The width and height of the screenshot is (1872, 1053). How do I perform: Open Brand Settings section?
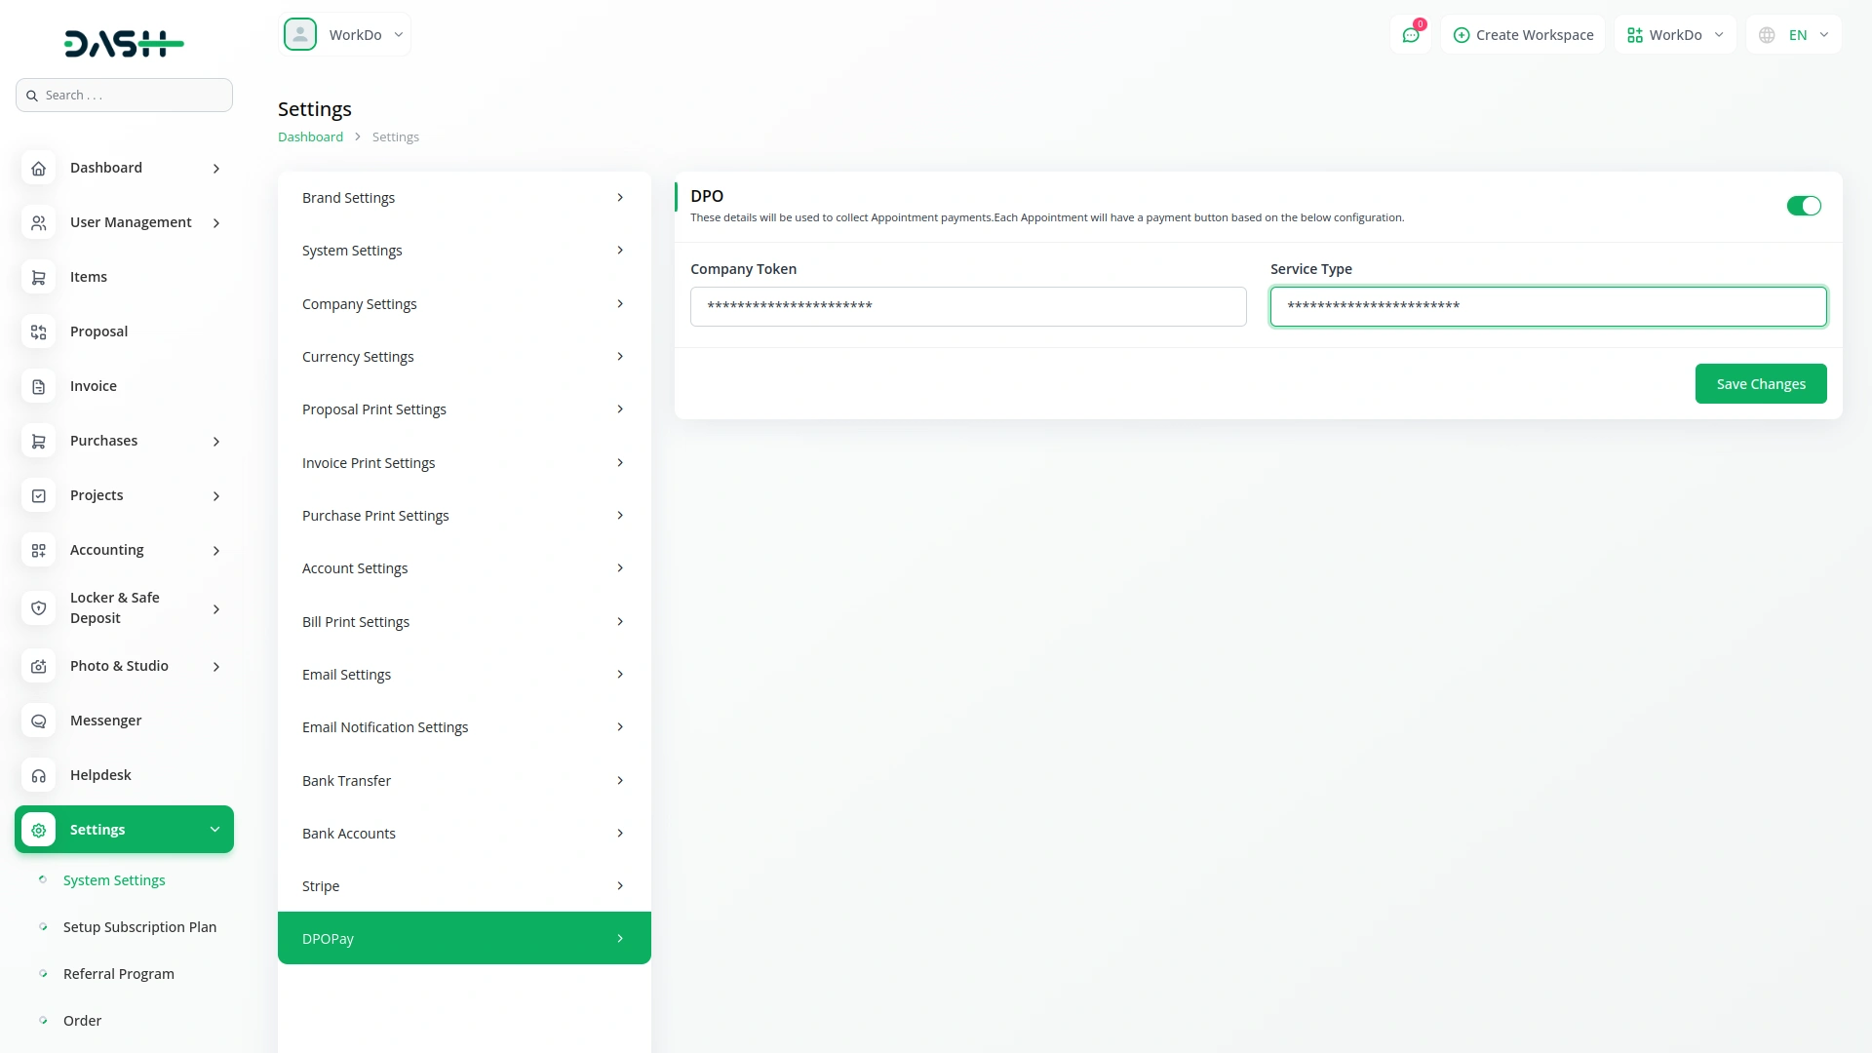click(x=464, y=198)
